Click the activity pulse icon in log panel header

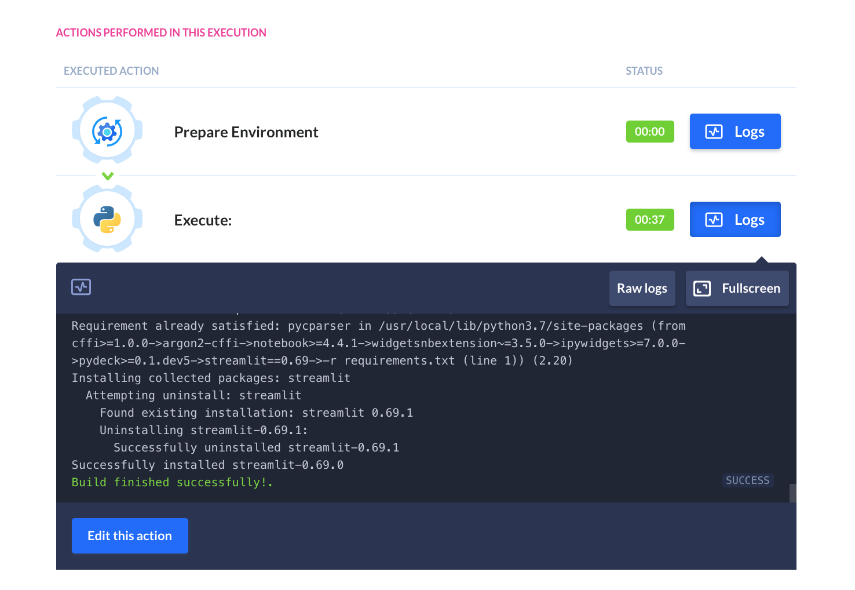81,287
